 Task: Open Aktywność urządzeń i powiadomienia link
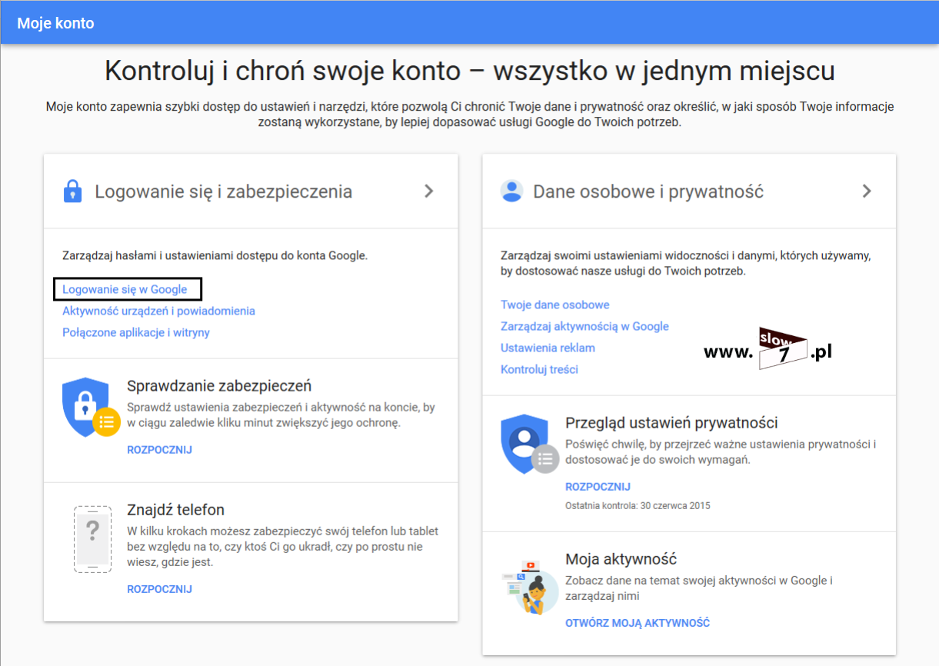(x=158, y=311)
